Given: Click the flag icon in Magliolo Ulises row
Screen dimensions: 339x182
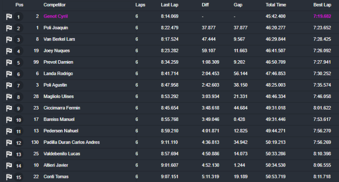Looking at the screenshot, I should tap(9, 97).
